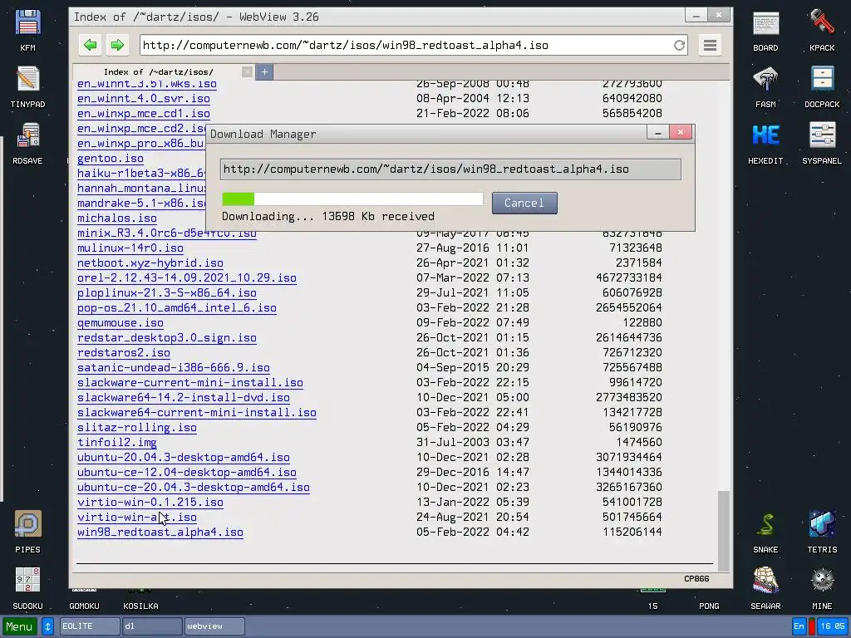Open the tinfoil2.img link
Image resolution: width=851 pixels, height=638 pixels.
[116, 443]
